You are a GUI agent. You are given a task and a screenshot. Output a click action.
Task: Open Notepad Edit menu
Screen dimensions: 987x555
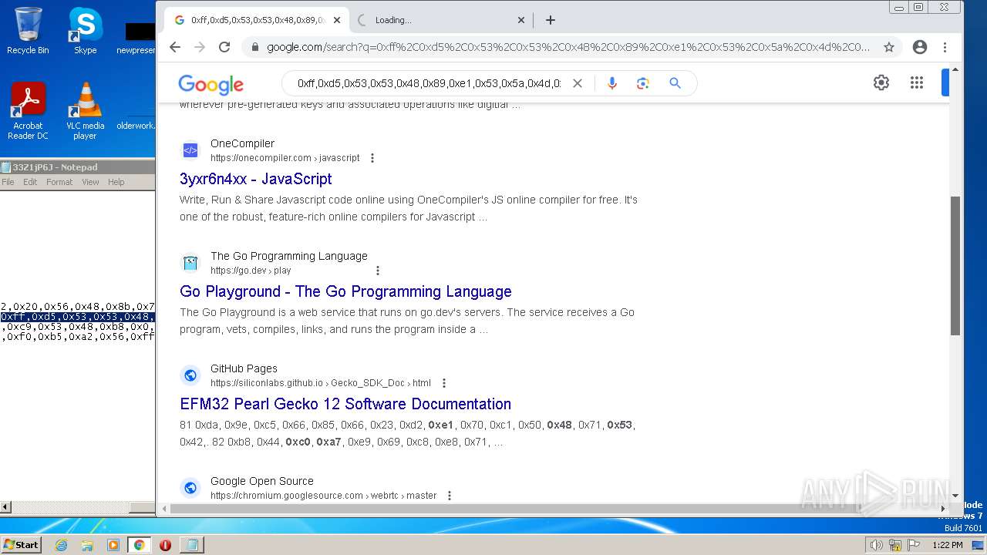coord(30,182)
